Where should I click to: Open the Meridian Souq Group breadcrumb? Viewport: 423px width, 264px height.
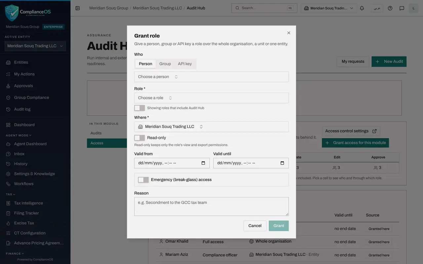point(109,8)
